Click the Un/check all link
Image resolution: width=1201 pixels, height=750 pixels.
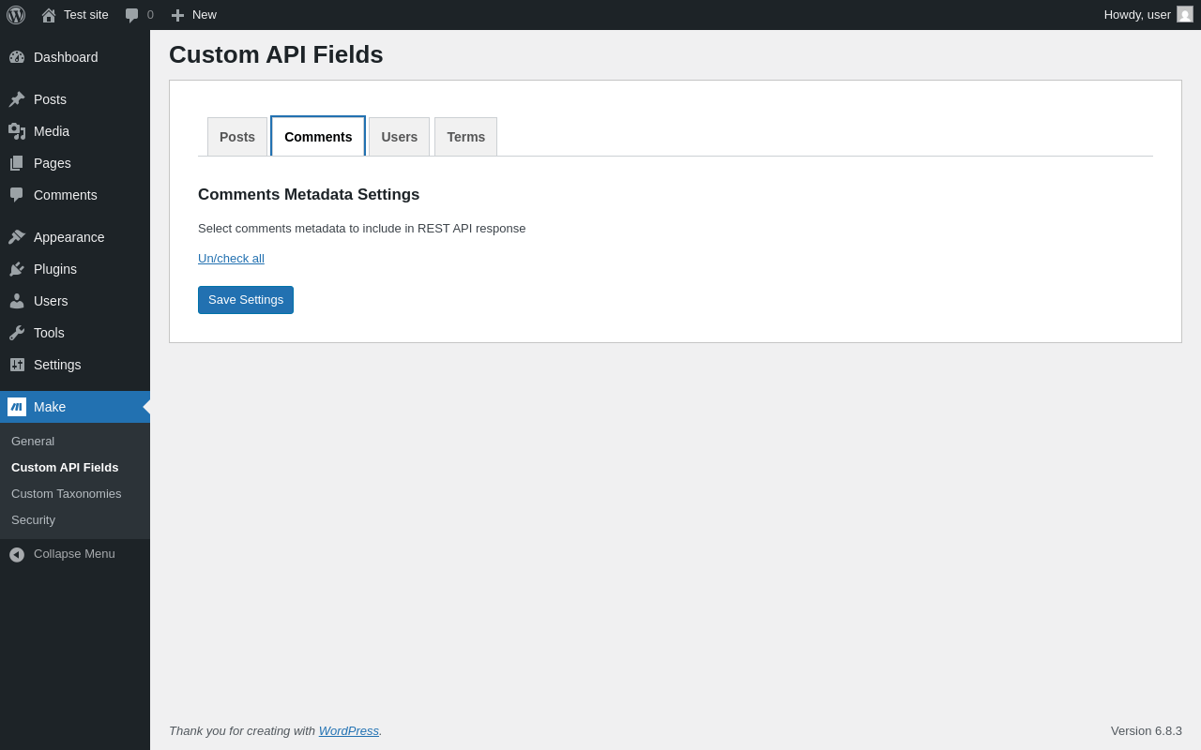[x=231, y=259]
